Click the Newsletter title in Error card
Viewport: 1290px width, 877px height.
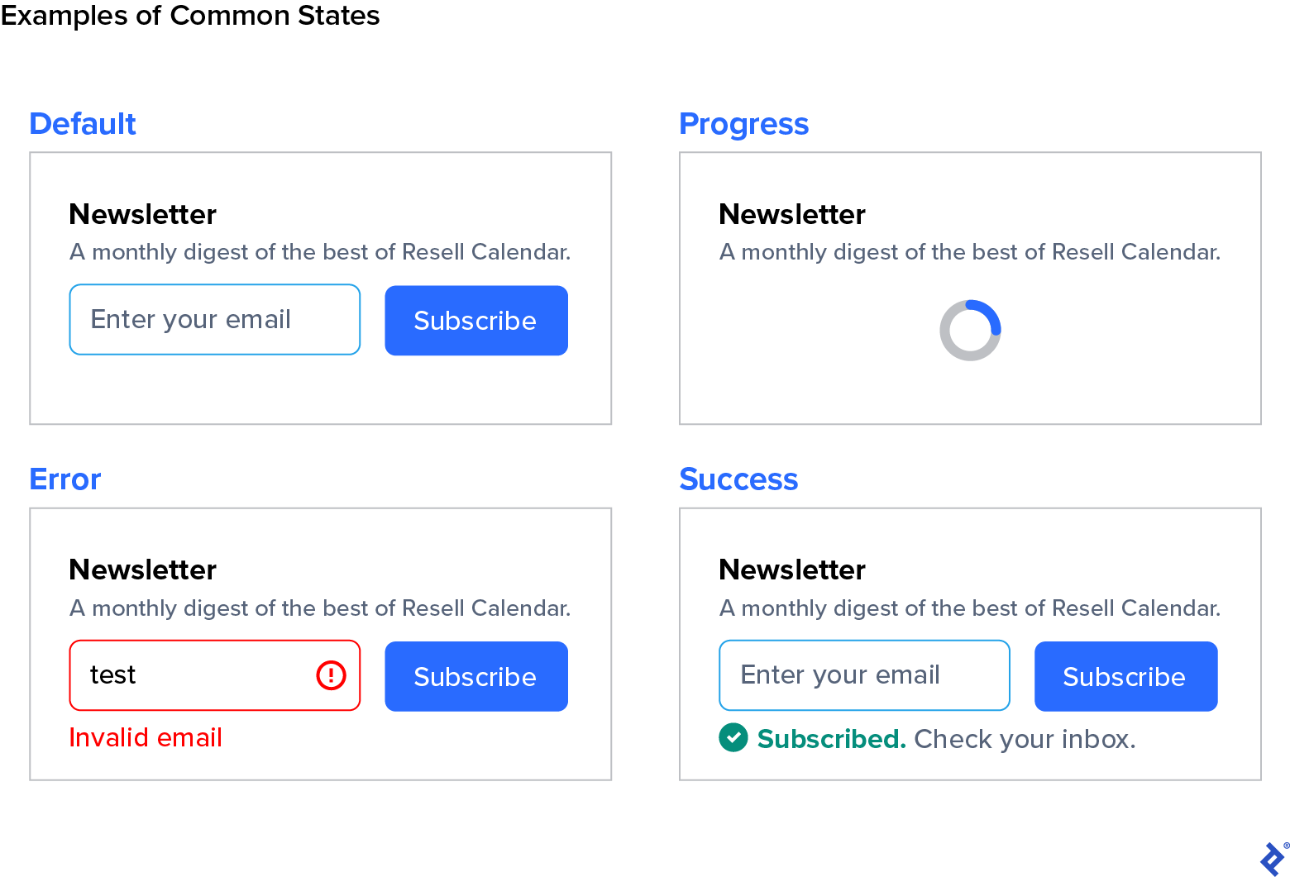click(141, 570)
